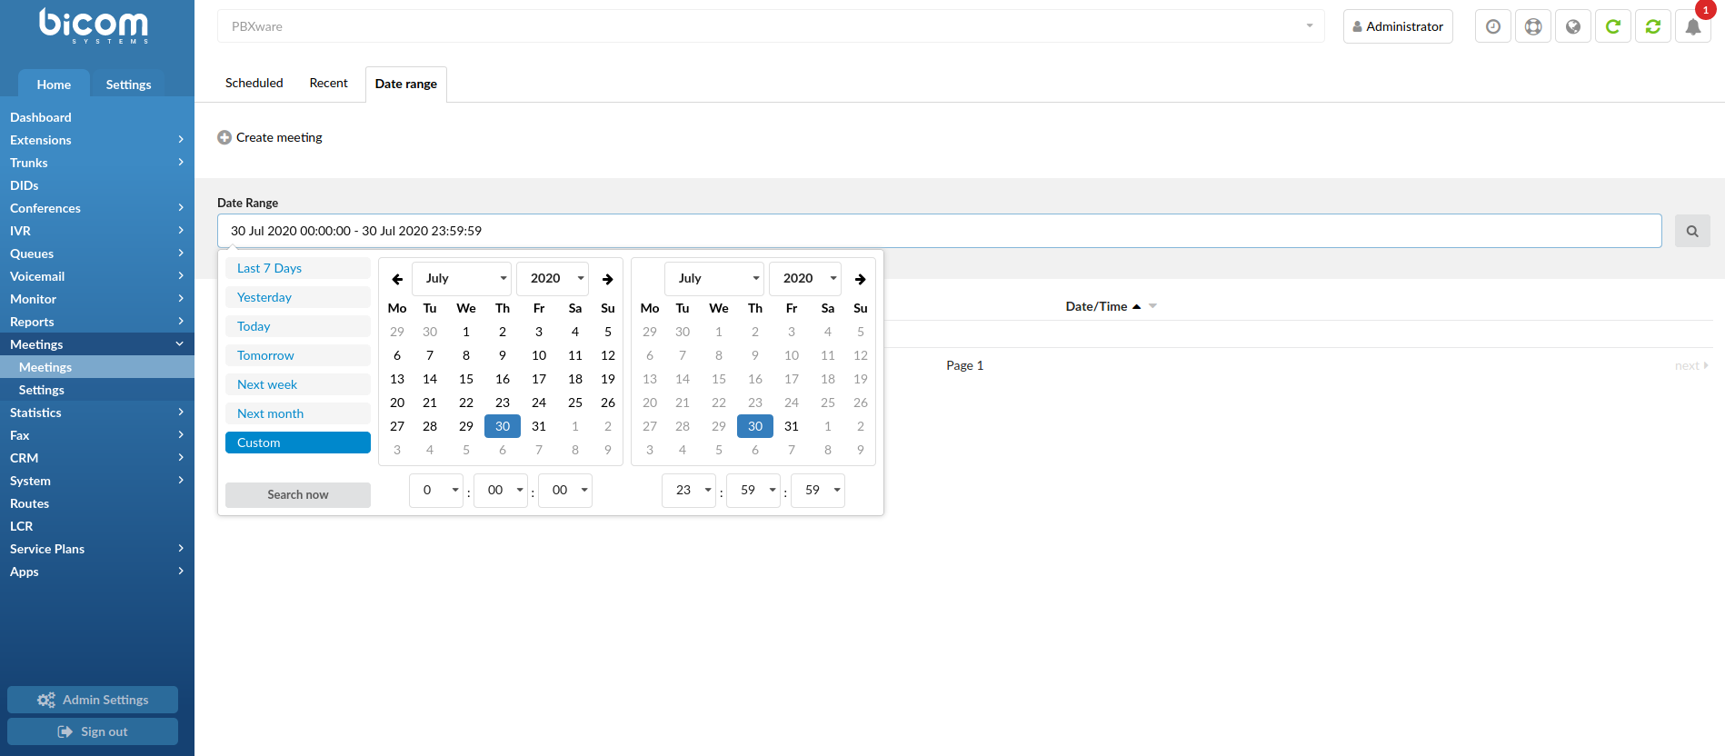Open the Administrator user button
1725x756 pixels.
(1398, 26)
